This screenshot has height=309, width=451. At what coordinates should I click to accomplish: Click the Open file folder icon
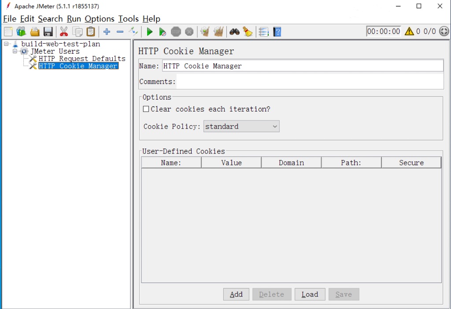pos(34,32)
